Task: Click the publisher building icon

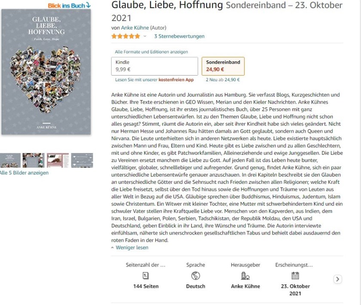Action: pyautogui.click(x=245, y=276)
